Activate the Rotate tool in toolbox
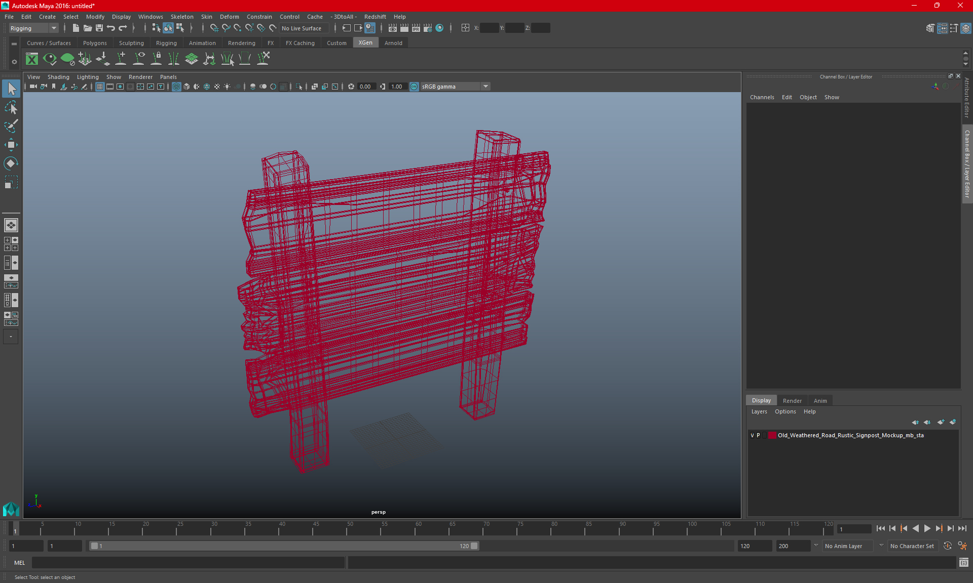 click(x=11, y=163)
